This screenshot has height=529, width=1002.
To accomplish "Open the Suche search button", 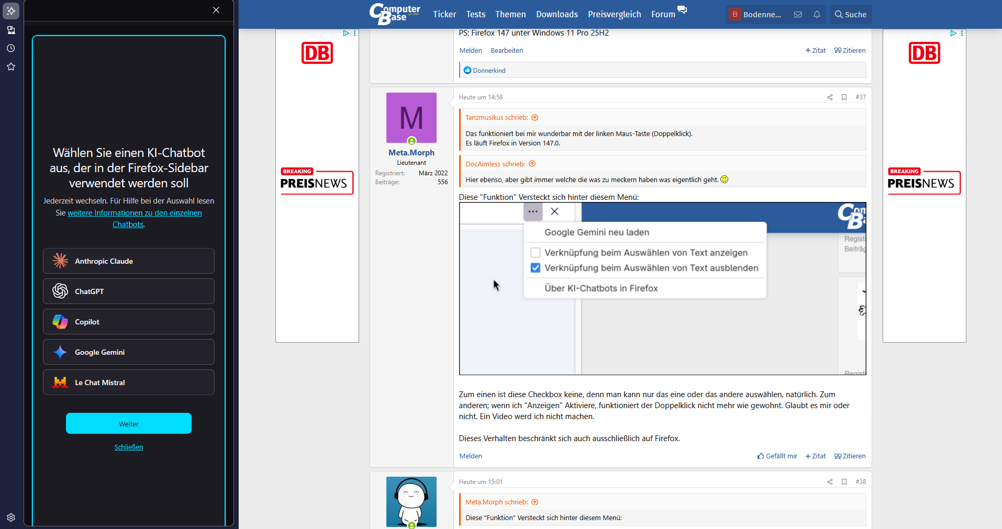I will tap(851, 14).
